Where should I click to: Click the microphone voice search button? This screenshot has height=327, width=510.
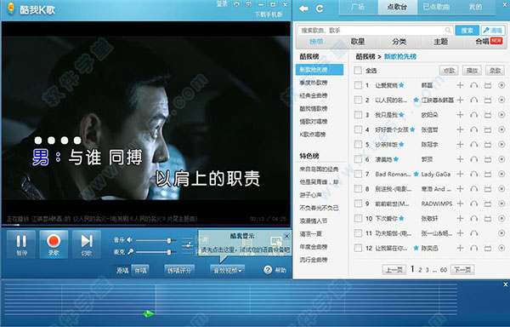pos(493,31)
